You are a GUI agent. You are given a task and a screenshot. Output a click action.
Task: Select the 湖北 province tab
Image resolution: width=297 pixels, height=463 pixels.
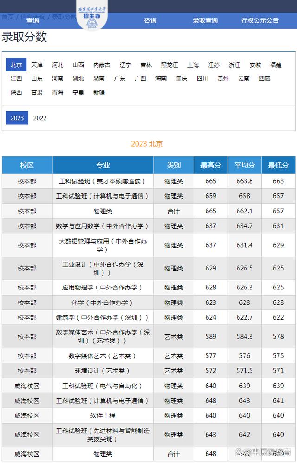[x=78, y=78]
